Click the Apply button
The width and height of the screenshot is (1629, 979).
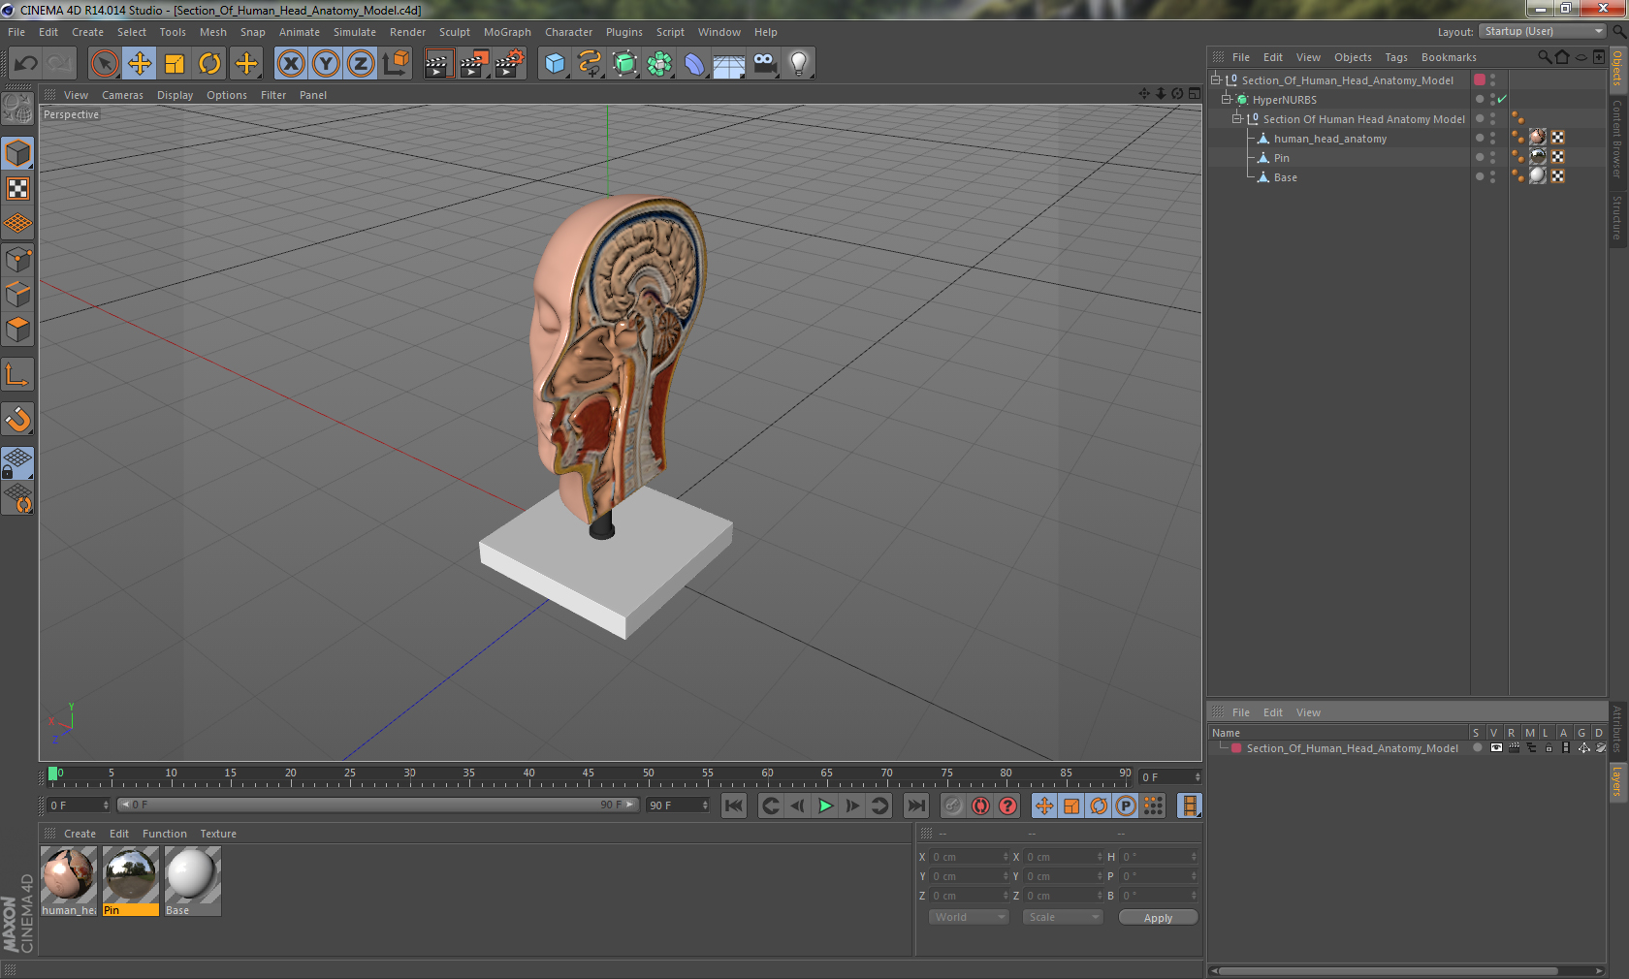click(x=1158, y=917)
